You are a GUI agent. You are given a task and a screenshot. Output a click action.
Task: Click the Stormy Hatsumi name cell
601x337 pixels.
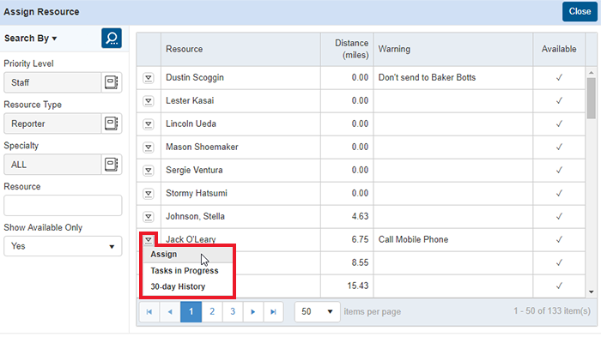coord(240,193)
